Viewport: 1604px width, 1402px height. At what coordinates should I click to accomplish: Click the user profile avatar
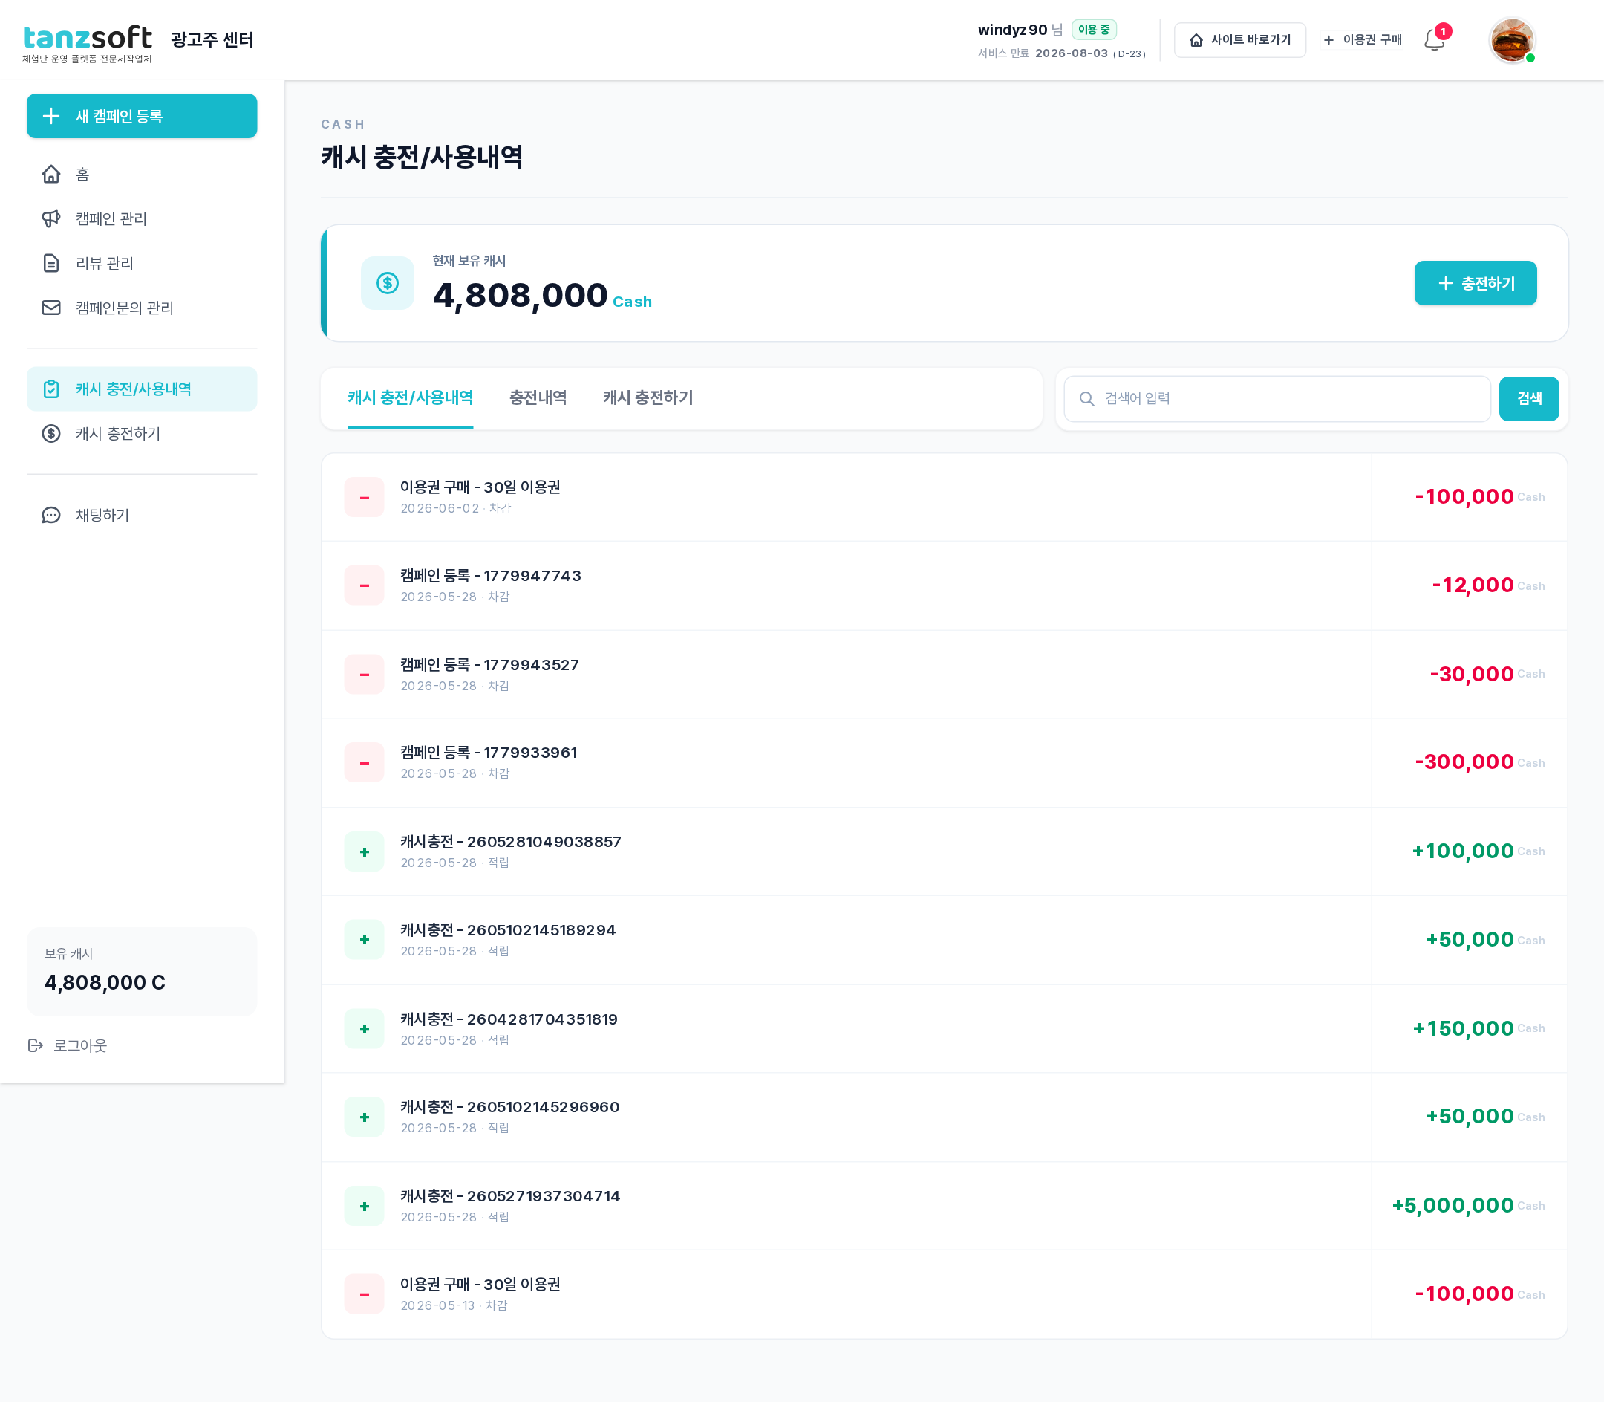1511,40
